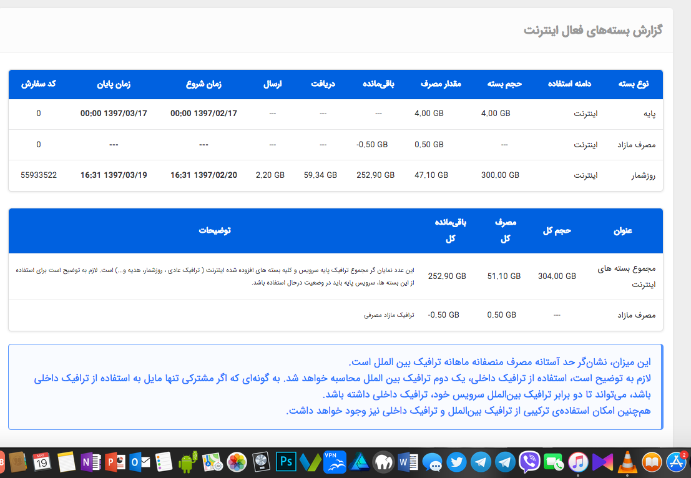Open the FaceTime dock icon

pyautogui.click(x=554, y=462)
